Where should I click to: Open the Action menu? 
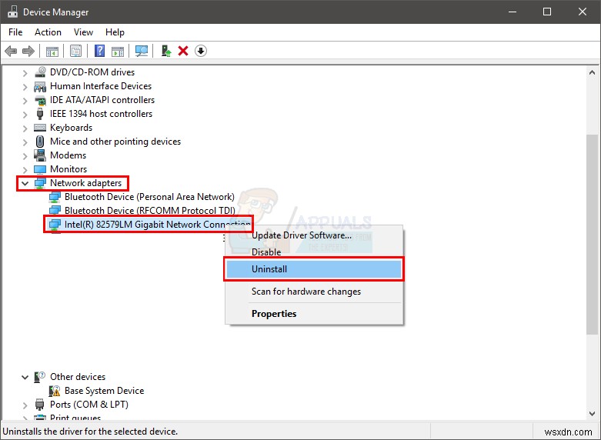[48, 32]
